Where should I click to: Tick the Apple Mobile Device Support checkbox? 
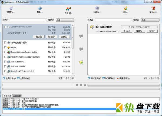(x=5, y=27)
